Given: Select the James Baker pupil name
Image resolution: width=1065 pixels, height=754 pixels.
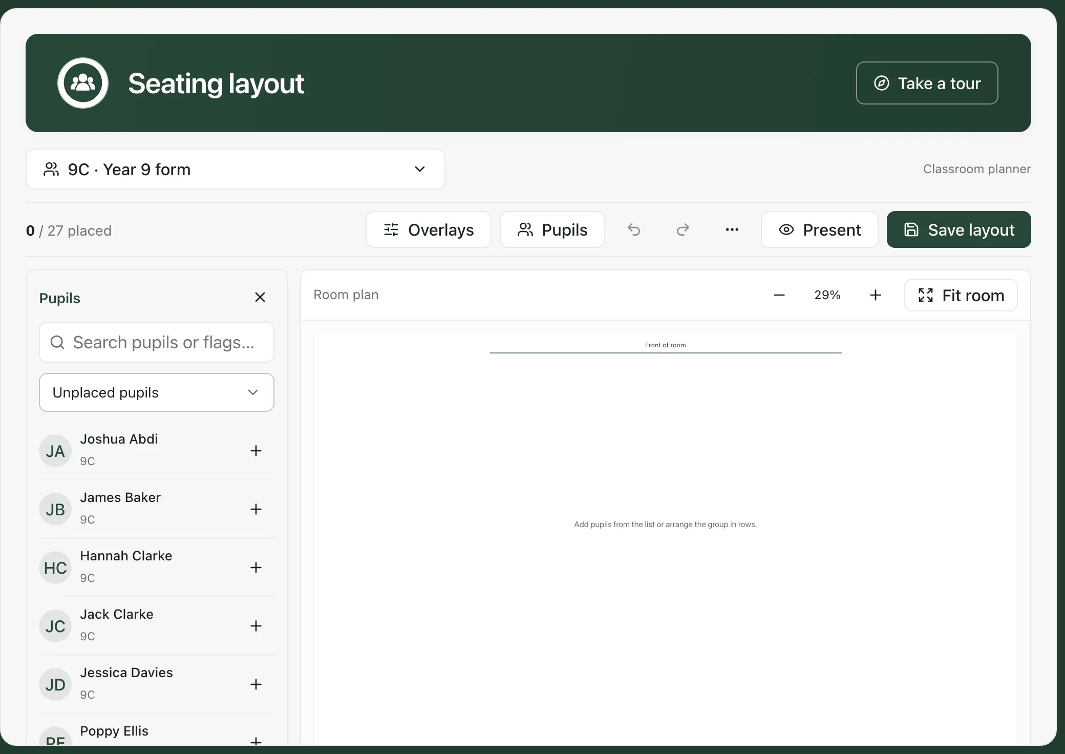Looking at the screenshot, I should 120,497.
